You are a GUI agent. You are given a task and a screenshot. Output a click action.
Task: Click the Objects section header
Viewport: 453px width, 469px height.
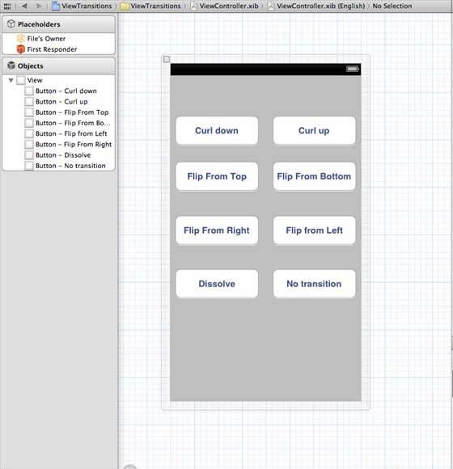click(58, 65)
